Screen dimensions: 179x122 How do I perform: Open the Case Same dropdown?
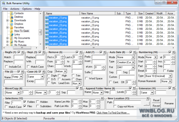pyautogui.click(x=42, y=77)
